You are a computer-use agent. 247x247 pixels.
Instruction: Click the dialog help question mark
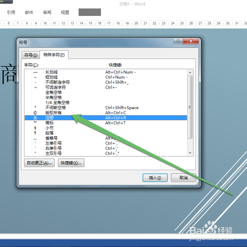pyautogui.click(x=178, y=41)
